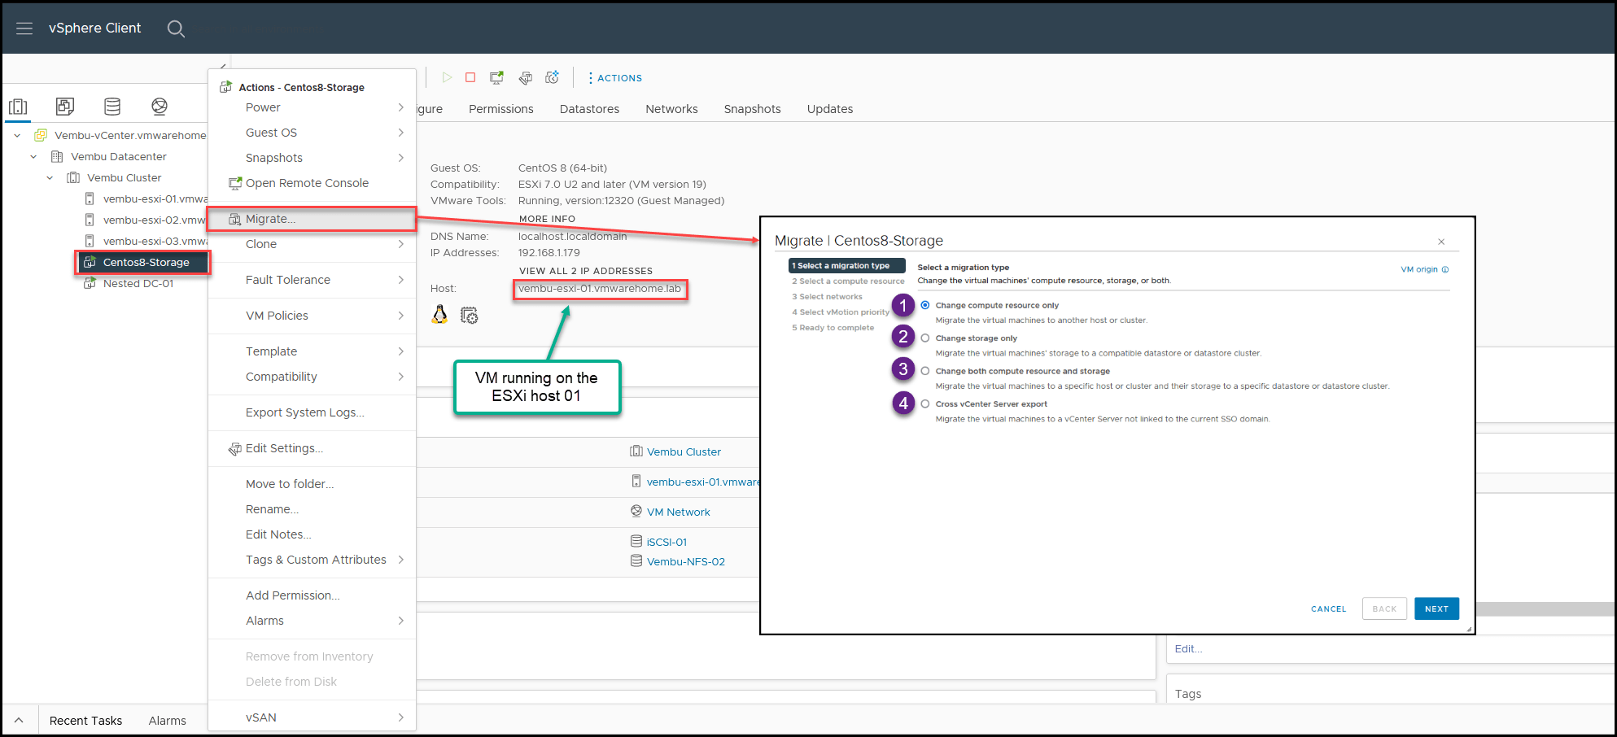
Task: Click the VM Network icon
Action: tap(636, 511)
